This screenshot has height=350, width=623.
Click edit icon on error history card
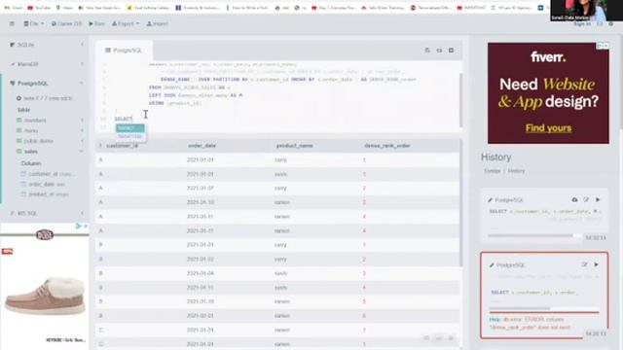tap(584, 264)
